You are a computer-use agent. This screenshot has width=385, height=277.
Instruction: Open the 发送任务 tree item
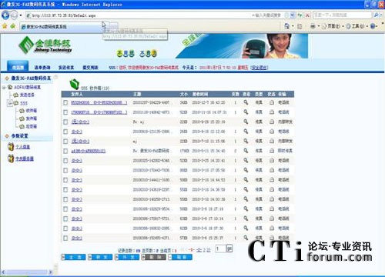click(x=27, y=95)
